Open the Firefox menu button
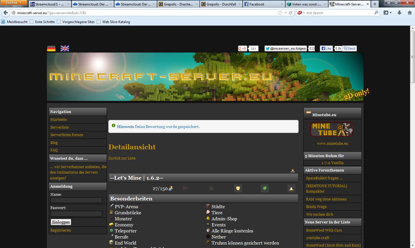The width and height of the screenshot is (415, 248). coord(14,3)
